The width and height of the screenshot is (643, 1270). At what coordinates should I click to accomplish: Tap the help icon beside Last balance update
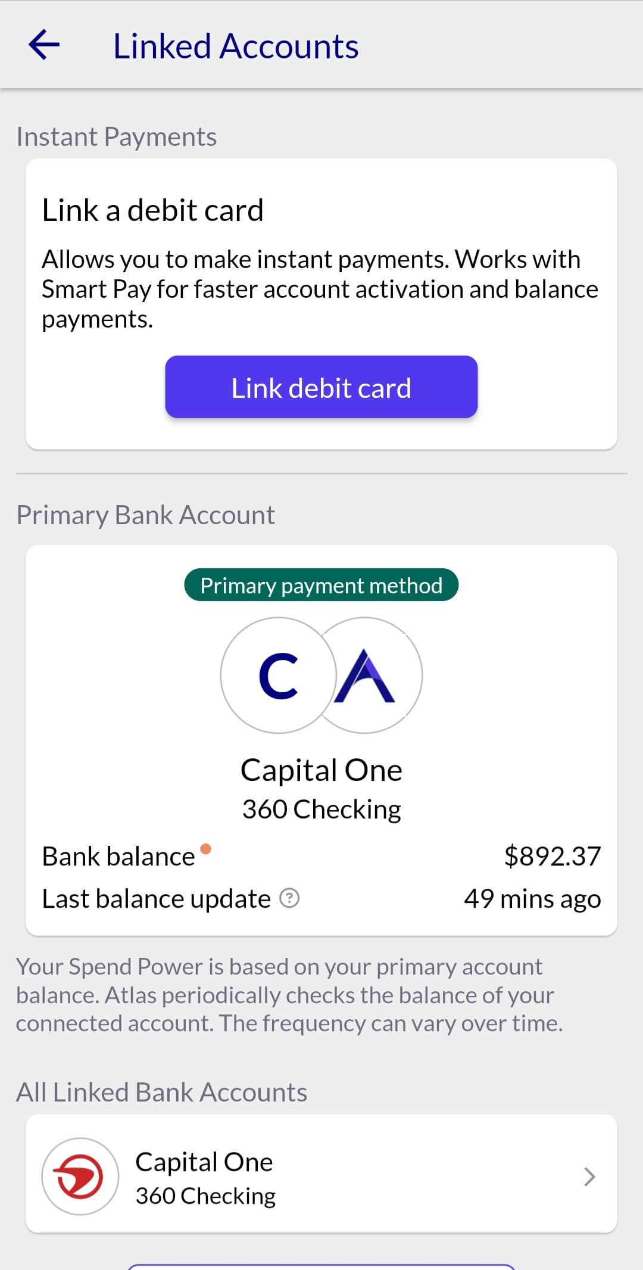289,898
